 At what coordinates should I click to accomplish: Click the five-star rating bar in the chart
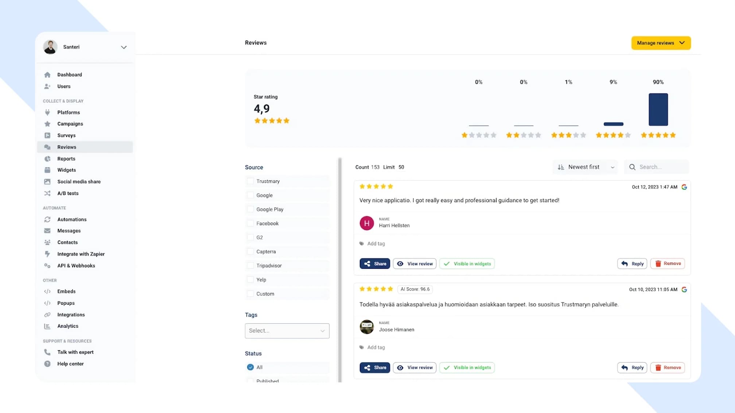(658, 109)
